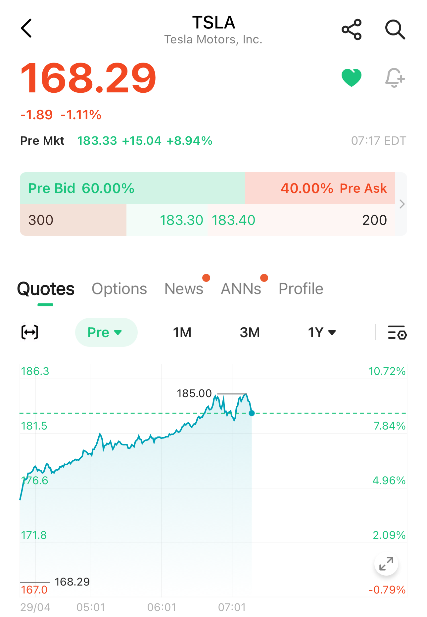Viewport: 427px width, 617px height.
Task: Tap the current price dot on chart
Action: [x=252, y=413]
